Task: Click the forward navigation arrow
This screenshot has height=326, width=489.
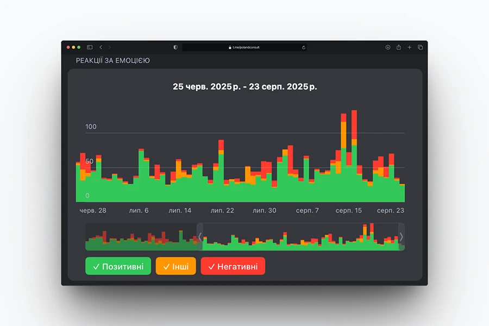Action: click(109, 47)
